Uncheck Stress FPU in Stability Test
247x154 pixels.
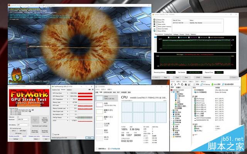click(157, 22)
